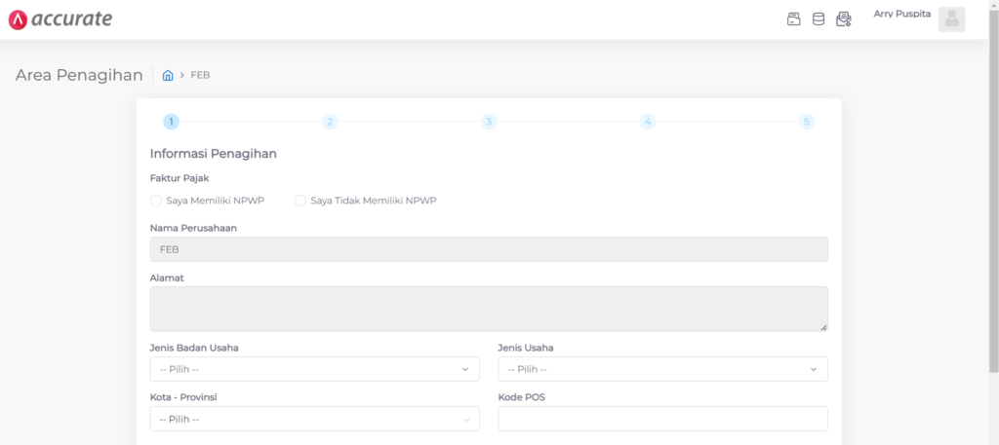The height and width of the screenshot is (445, 999).
Task: Go to home via breadcrumb house icon
Action: coord(168,76)
